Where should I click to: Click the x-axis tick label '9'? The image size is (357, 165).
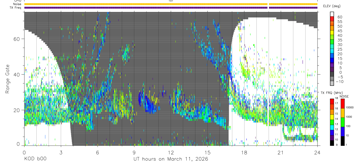click(134, 152)
